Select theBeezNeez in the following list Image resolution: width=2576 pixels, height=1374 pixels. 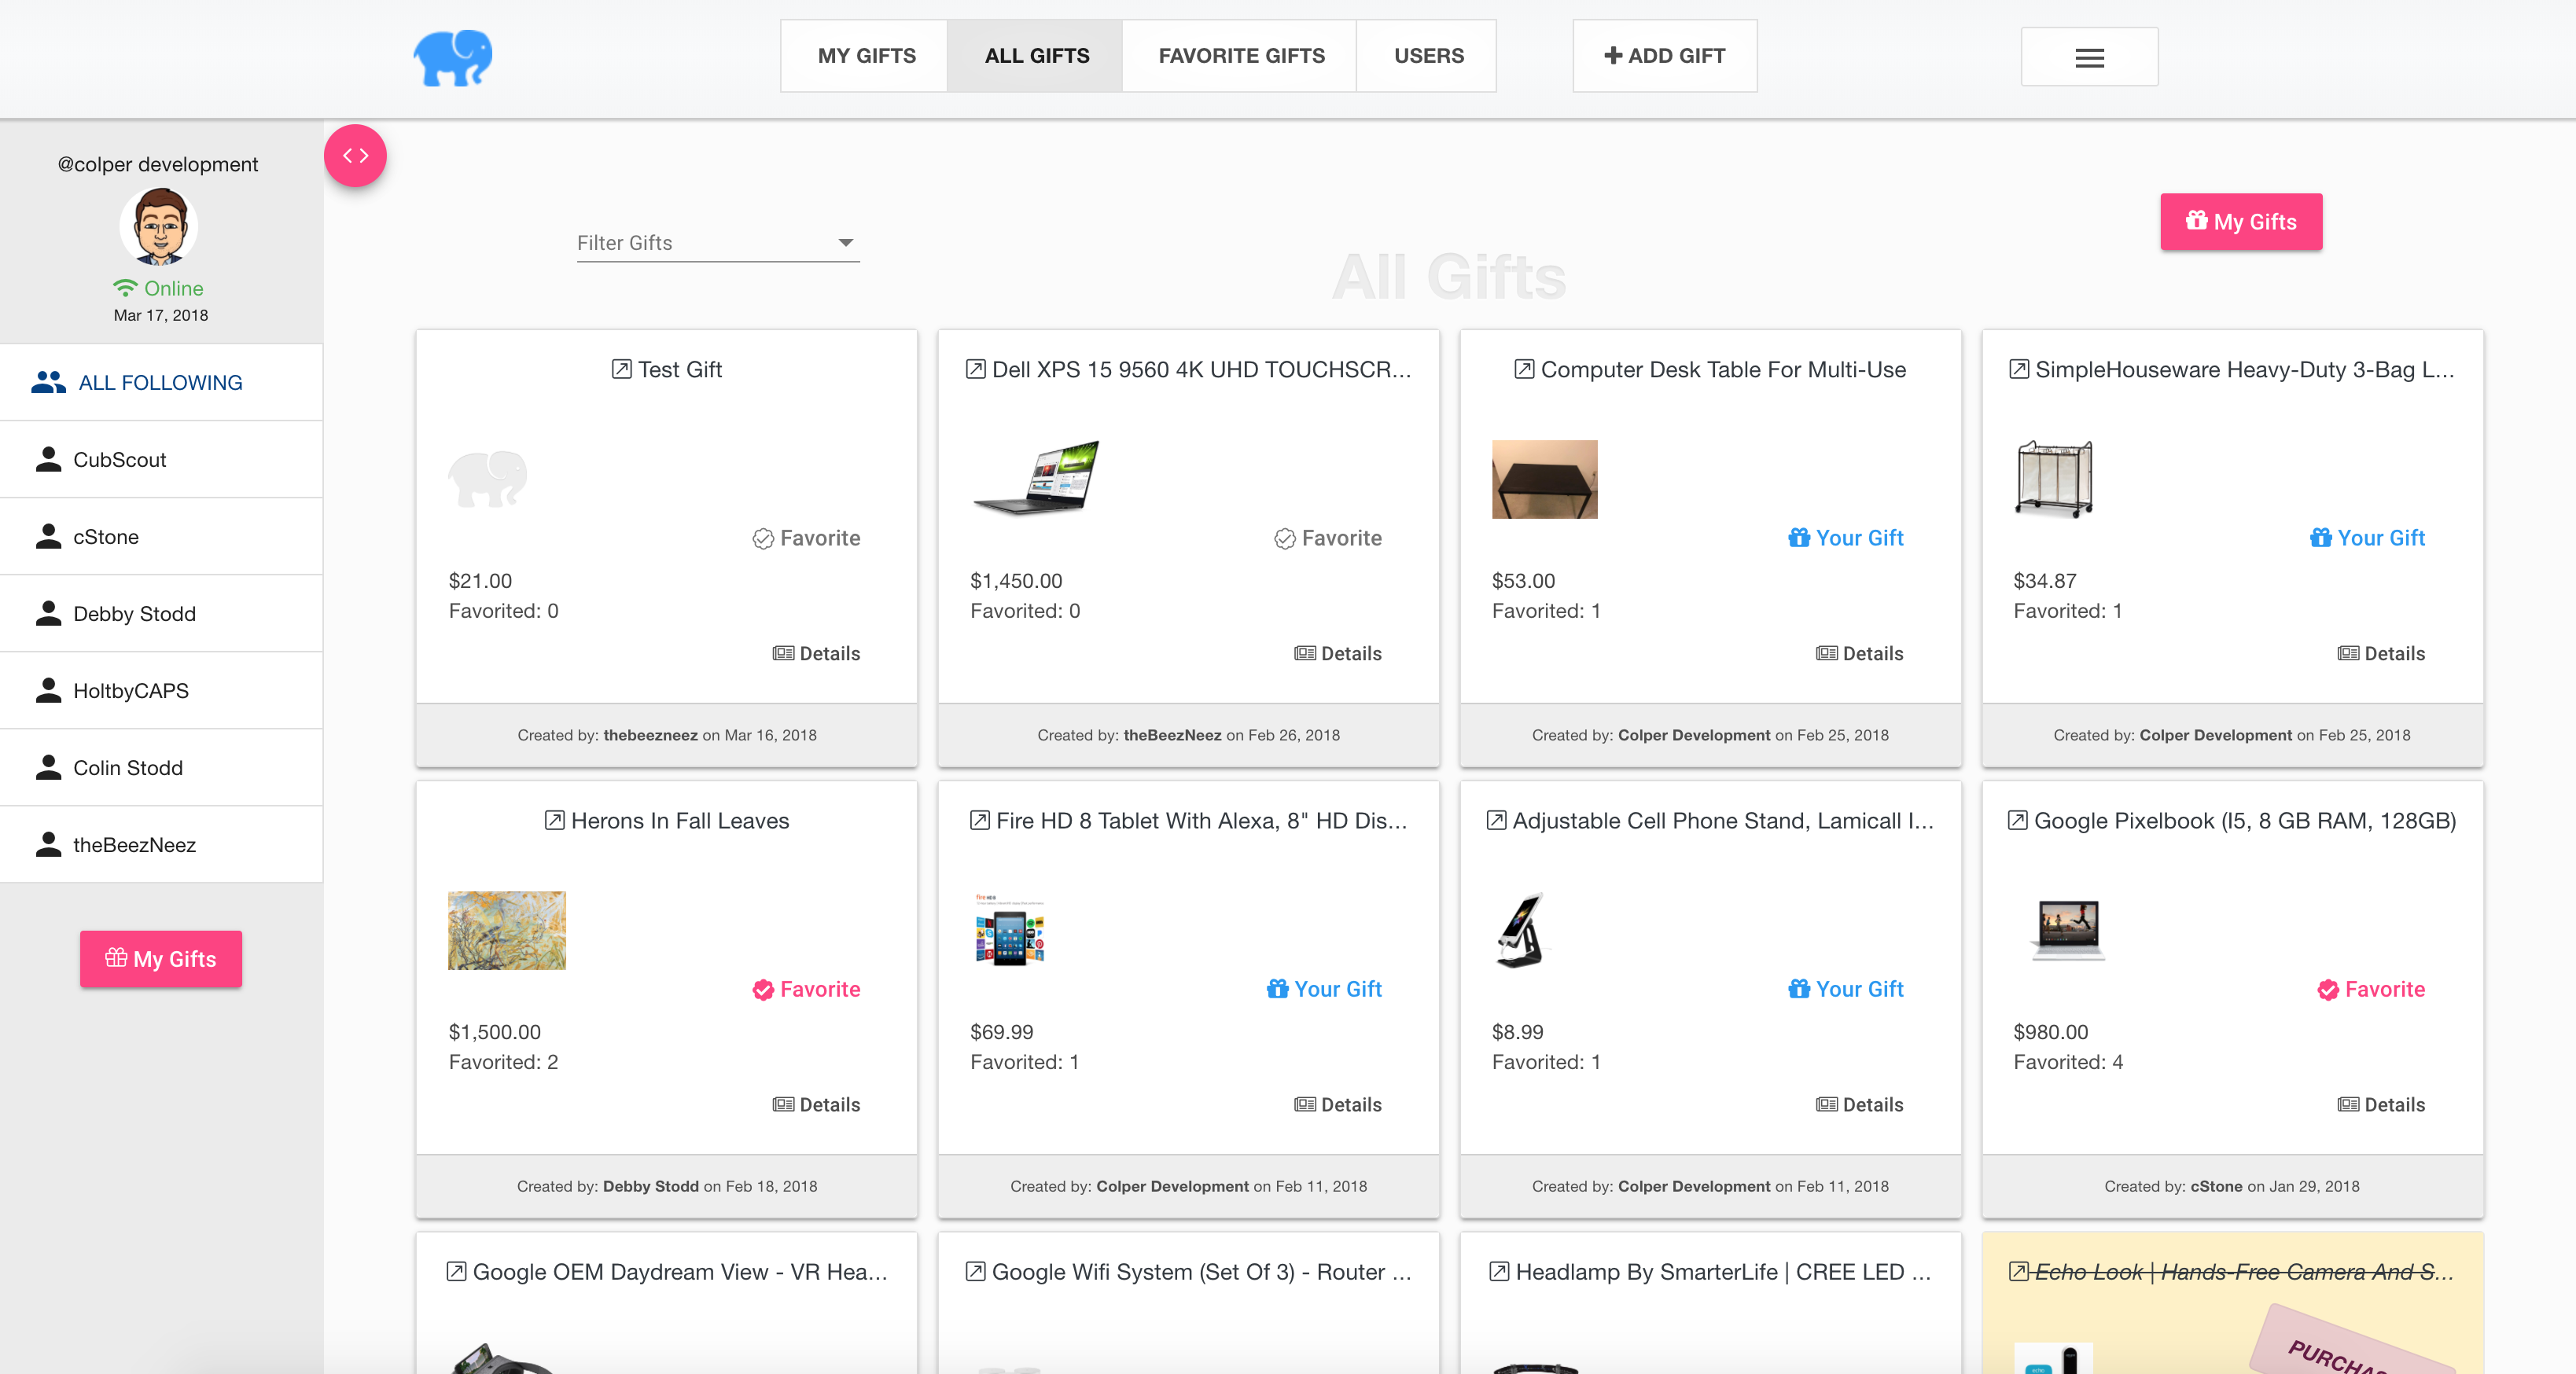[161, 844]
